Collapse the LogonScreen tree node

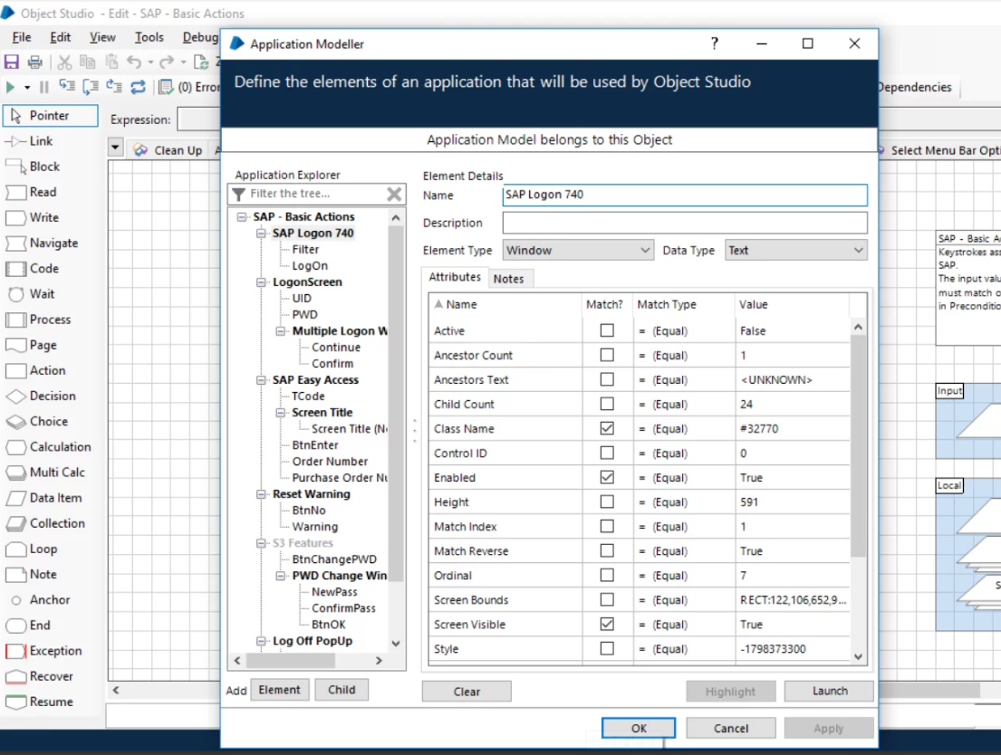pos(261,282)
